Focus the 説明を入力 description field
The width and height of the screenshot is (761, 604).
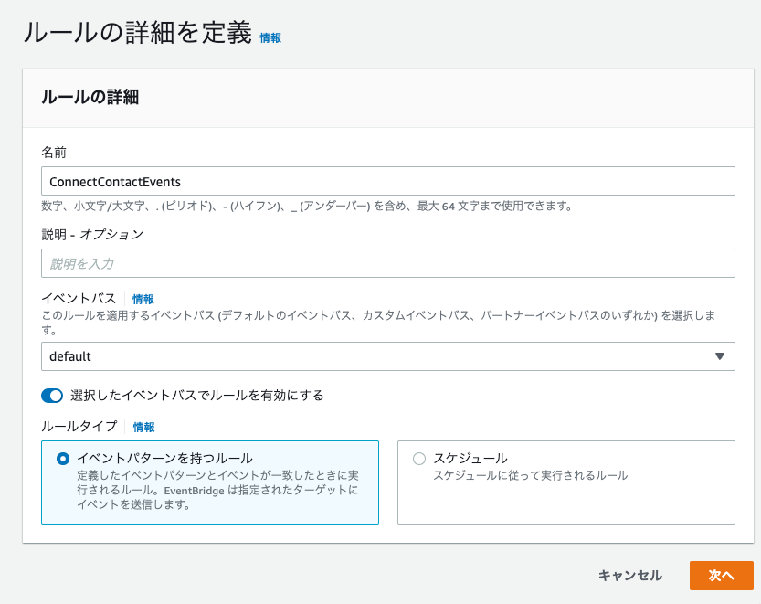coord(387,263)
